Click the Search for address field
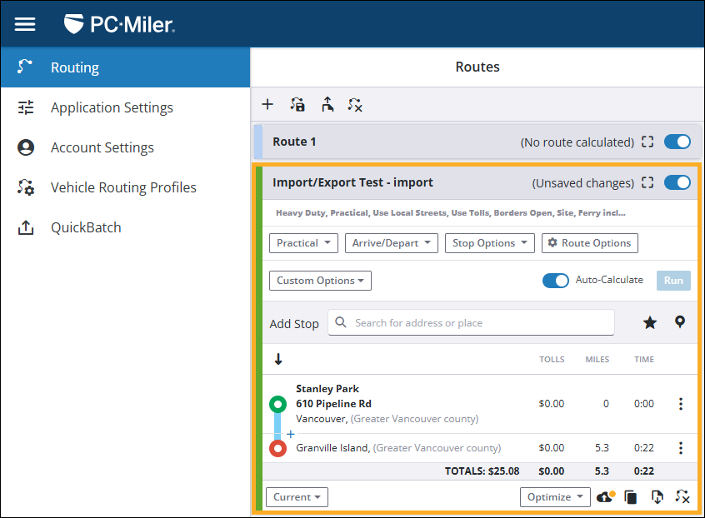 click(x=471, y=322)
